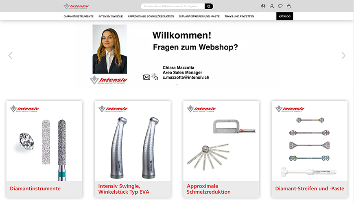Click the black Katalog button
Image resolution: width=354 pixels, height=203 pixels.
pos(284,16)
